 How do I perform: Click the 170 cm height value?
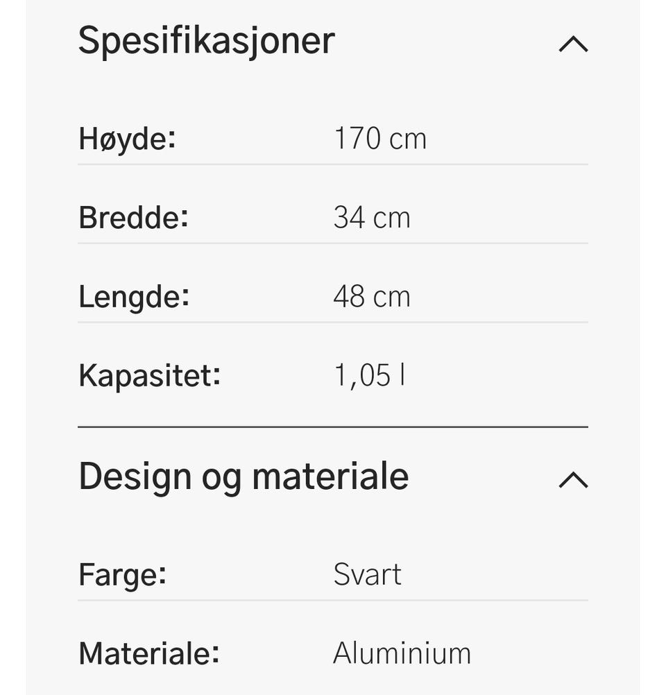click(x=380, y=139)
